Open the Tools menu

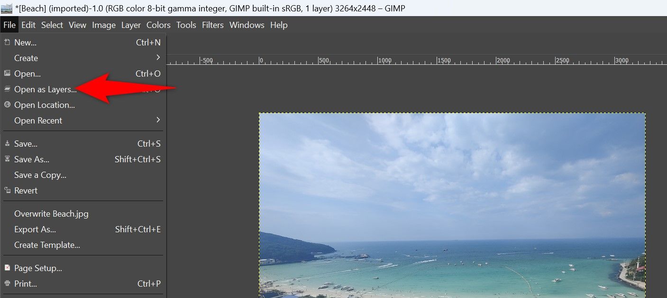(186, 25)
